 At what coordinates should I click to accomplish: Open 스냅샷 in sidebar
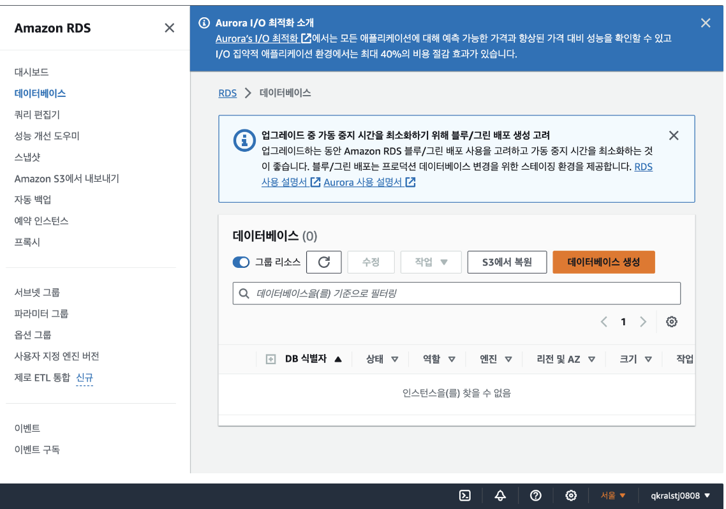point(27,158)
